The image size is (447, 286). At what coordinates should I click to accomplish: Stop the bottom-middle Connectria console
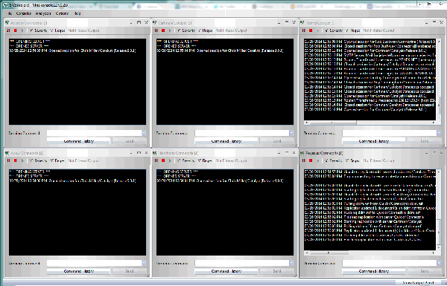(x=163, y=160)
